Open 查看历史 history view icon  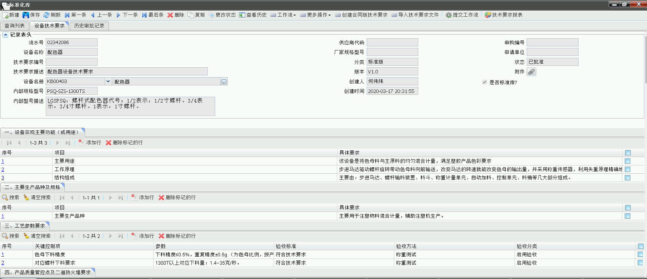point(242,15)
